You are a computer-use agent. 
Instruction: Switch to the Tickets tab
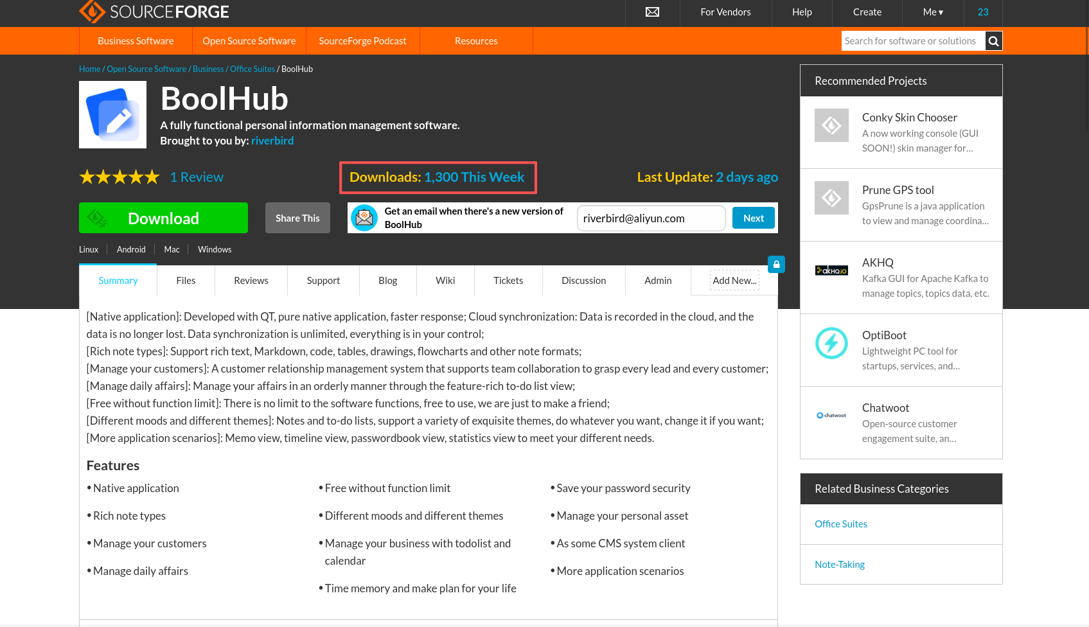coord(508,281)
